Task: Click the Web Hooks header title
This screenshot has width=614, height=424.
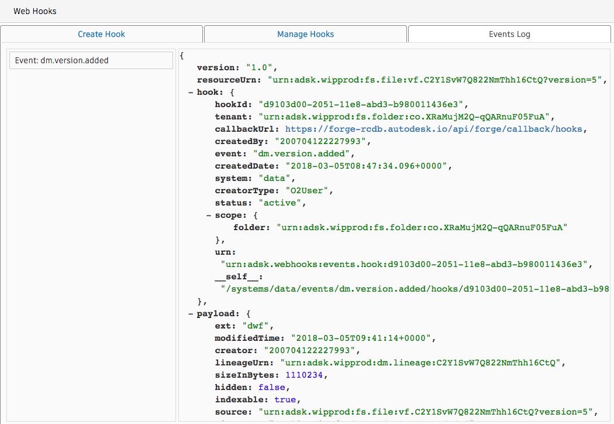Action: (x=35, y=11)
